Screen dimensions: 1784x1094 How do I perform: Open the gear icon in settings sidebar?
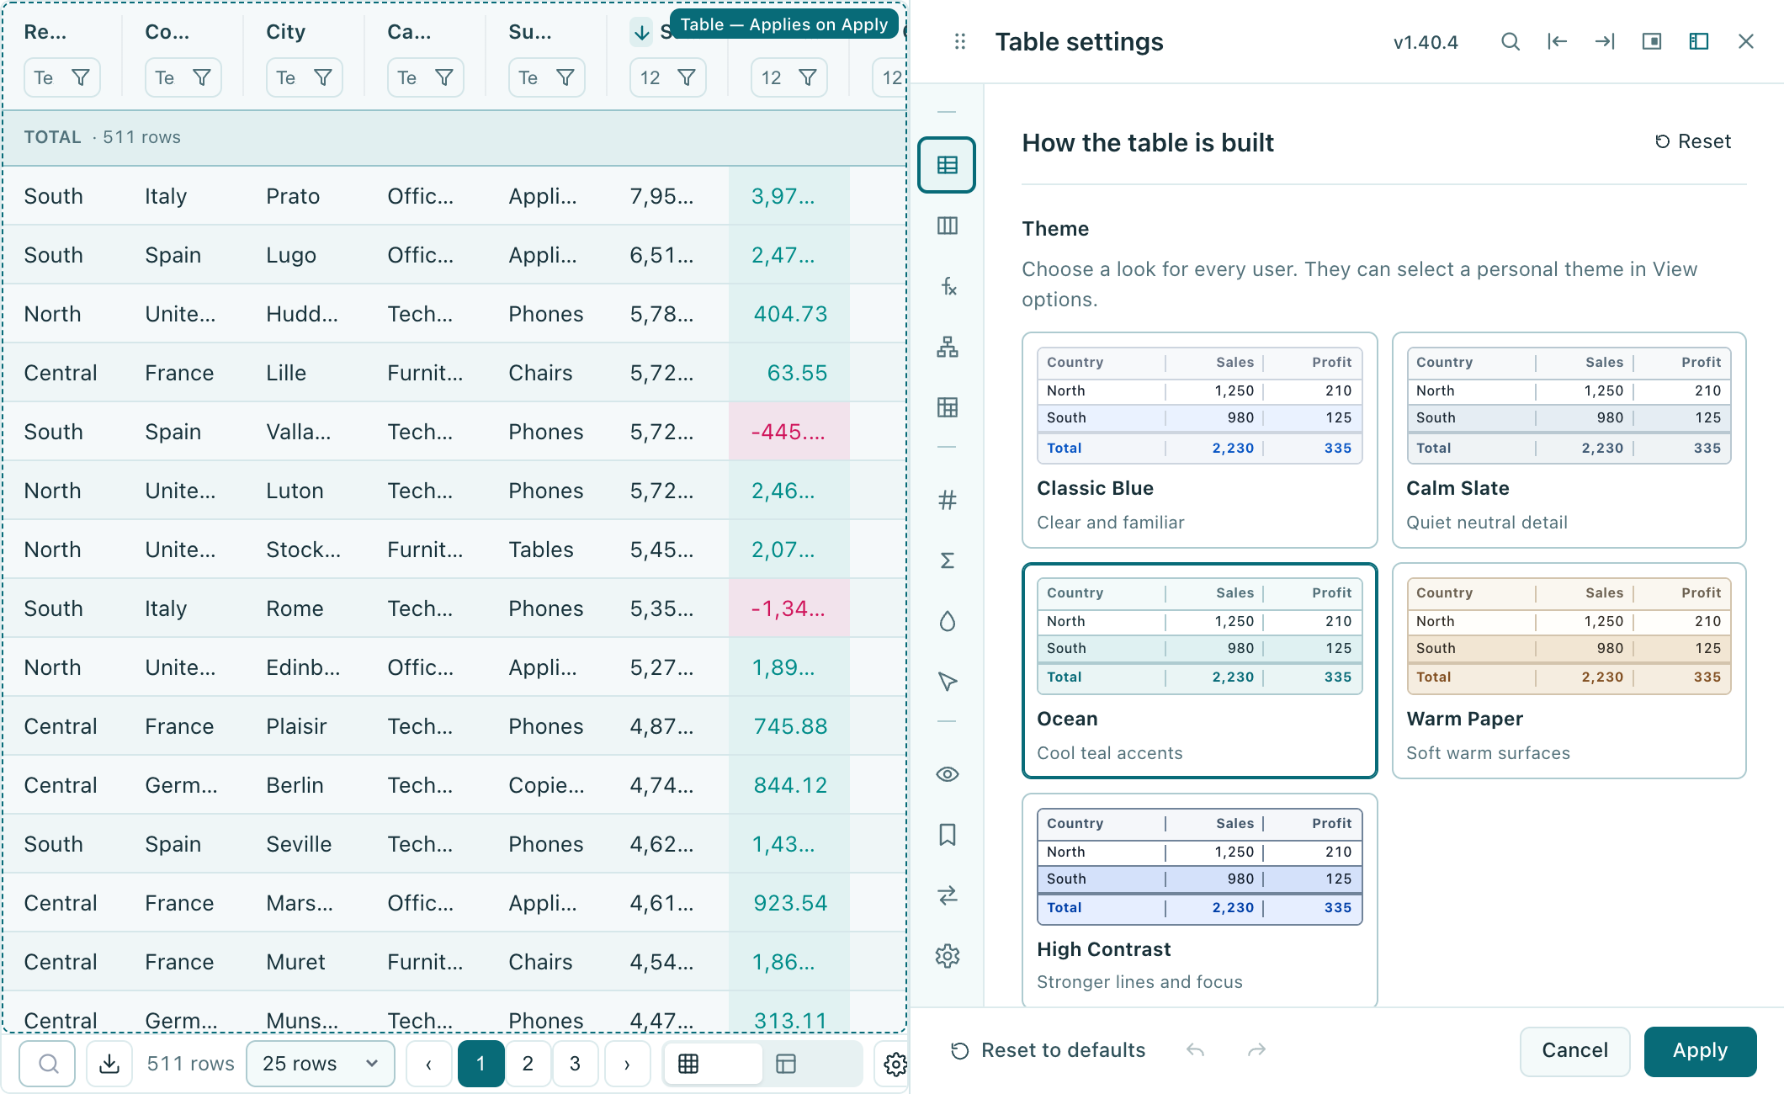coord(947,956)
